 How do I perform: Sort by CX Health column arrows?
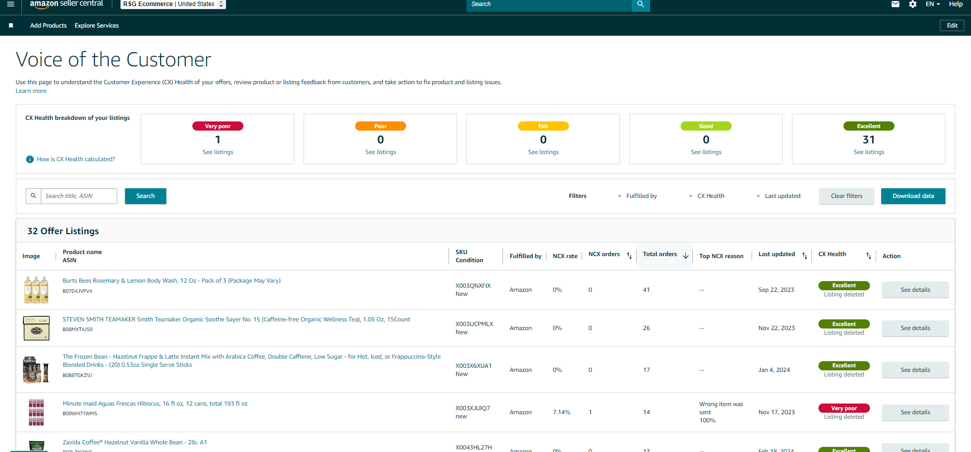coord(868,256)
